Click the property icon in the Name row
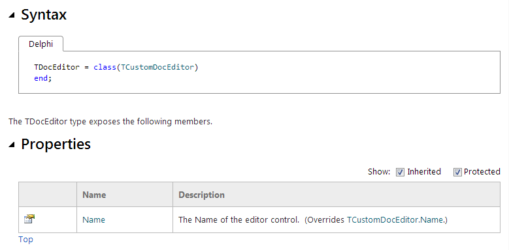The height and width of the screenshot is (250, 509). [x=29, y=219]
